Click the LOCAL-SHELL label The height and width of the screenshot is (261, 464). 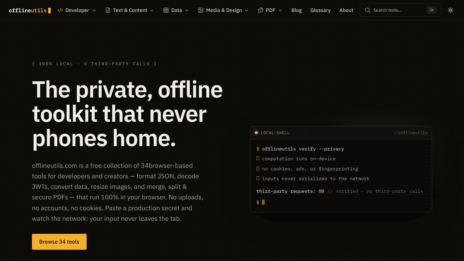click(275, 133)
